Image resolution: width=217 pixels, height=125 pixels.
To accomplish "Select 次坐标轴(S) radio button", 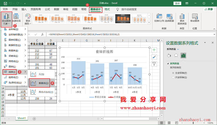I will pyautogui.click(x=173, y=77).
